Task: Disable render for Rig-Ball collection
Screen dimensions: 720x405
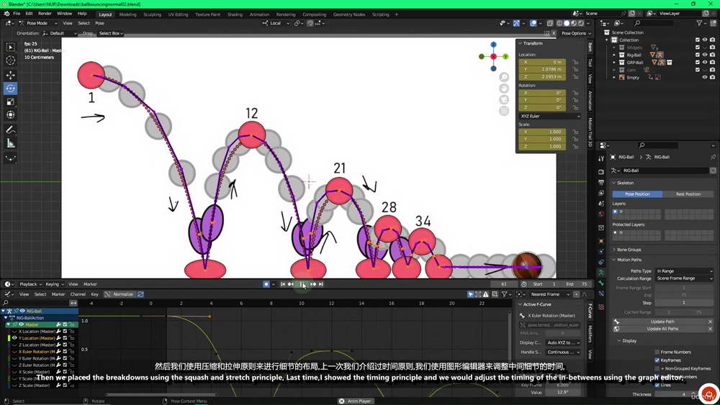Action: pyautogui.click(x=712, y=55)
